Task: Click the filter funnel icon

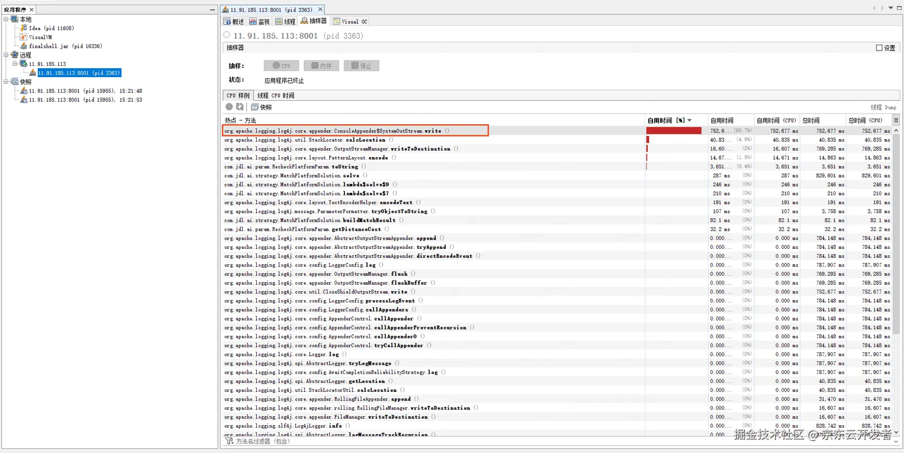Action: pyautogui.click(x=229, y=441)
